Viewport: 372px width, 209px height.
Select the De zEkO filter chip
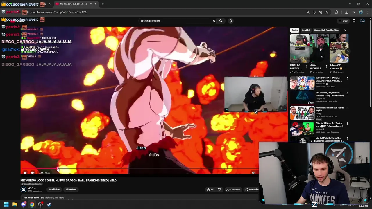point(306,30)
